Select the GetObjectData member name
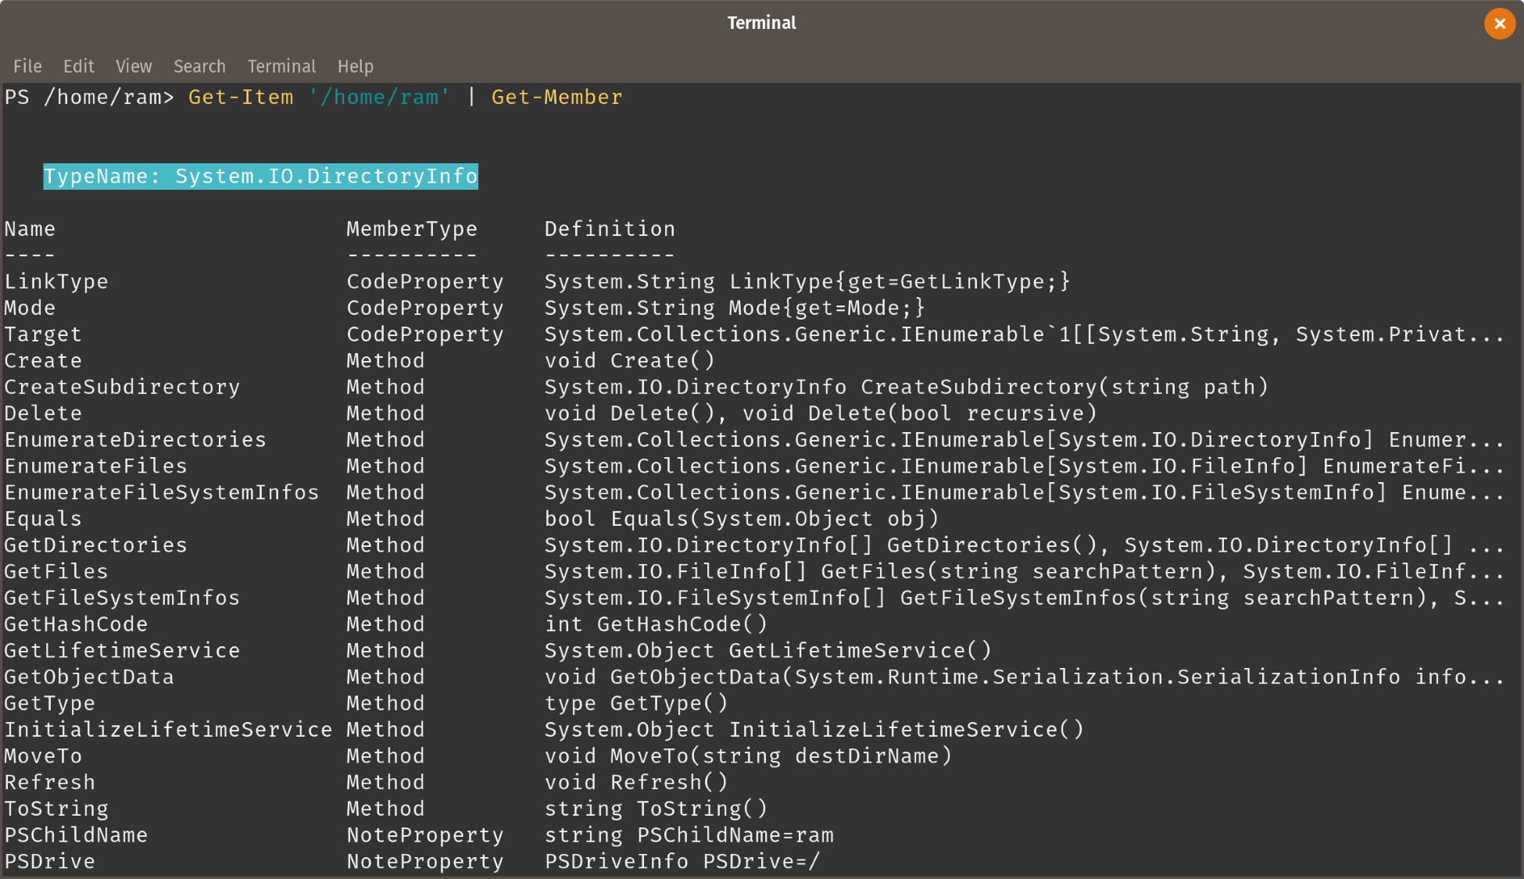Image resolution: width=1524 pixels, height=879 pixels. tap(89, 677)
